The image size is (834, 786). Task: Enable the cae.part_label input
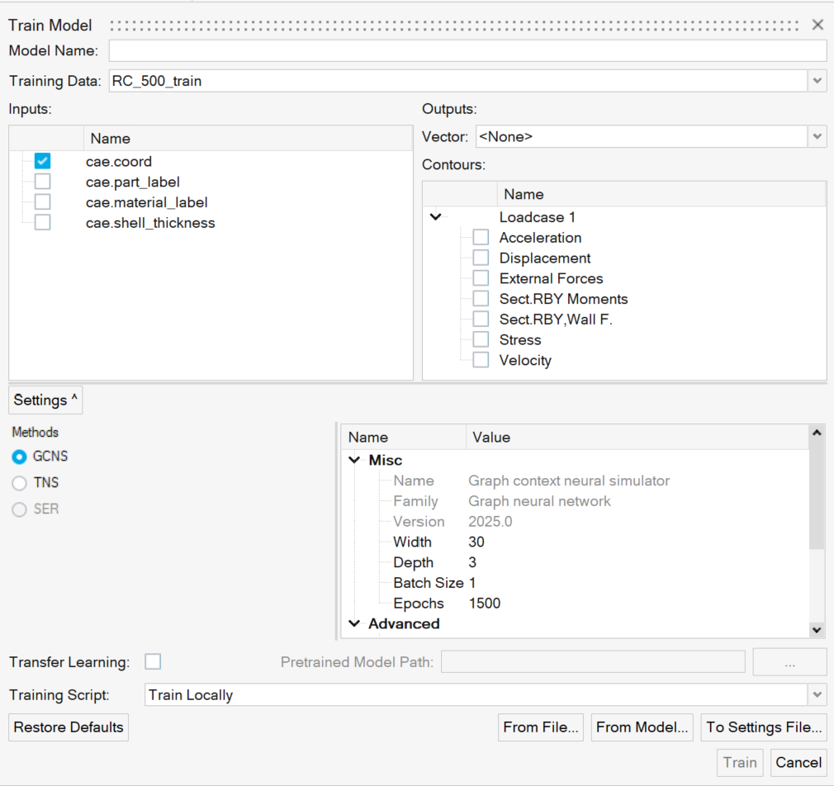(x=43, y=182)
